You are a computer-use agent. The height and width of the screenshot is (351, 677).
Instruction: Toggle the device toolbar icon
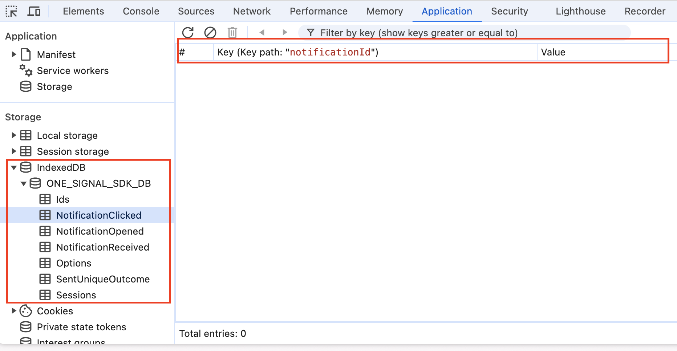pos(34,11)
